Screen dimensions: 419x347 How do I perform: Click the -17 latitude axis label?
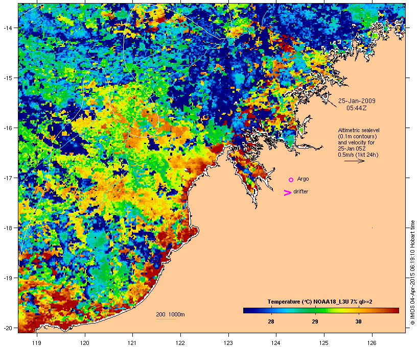point(7,178)
